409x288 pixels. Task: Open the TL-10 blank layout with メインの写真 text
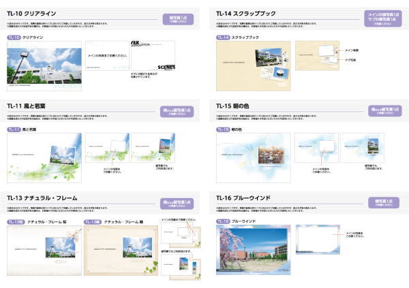pyautogui.click(x=107, y=56)
